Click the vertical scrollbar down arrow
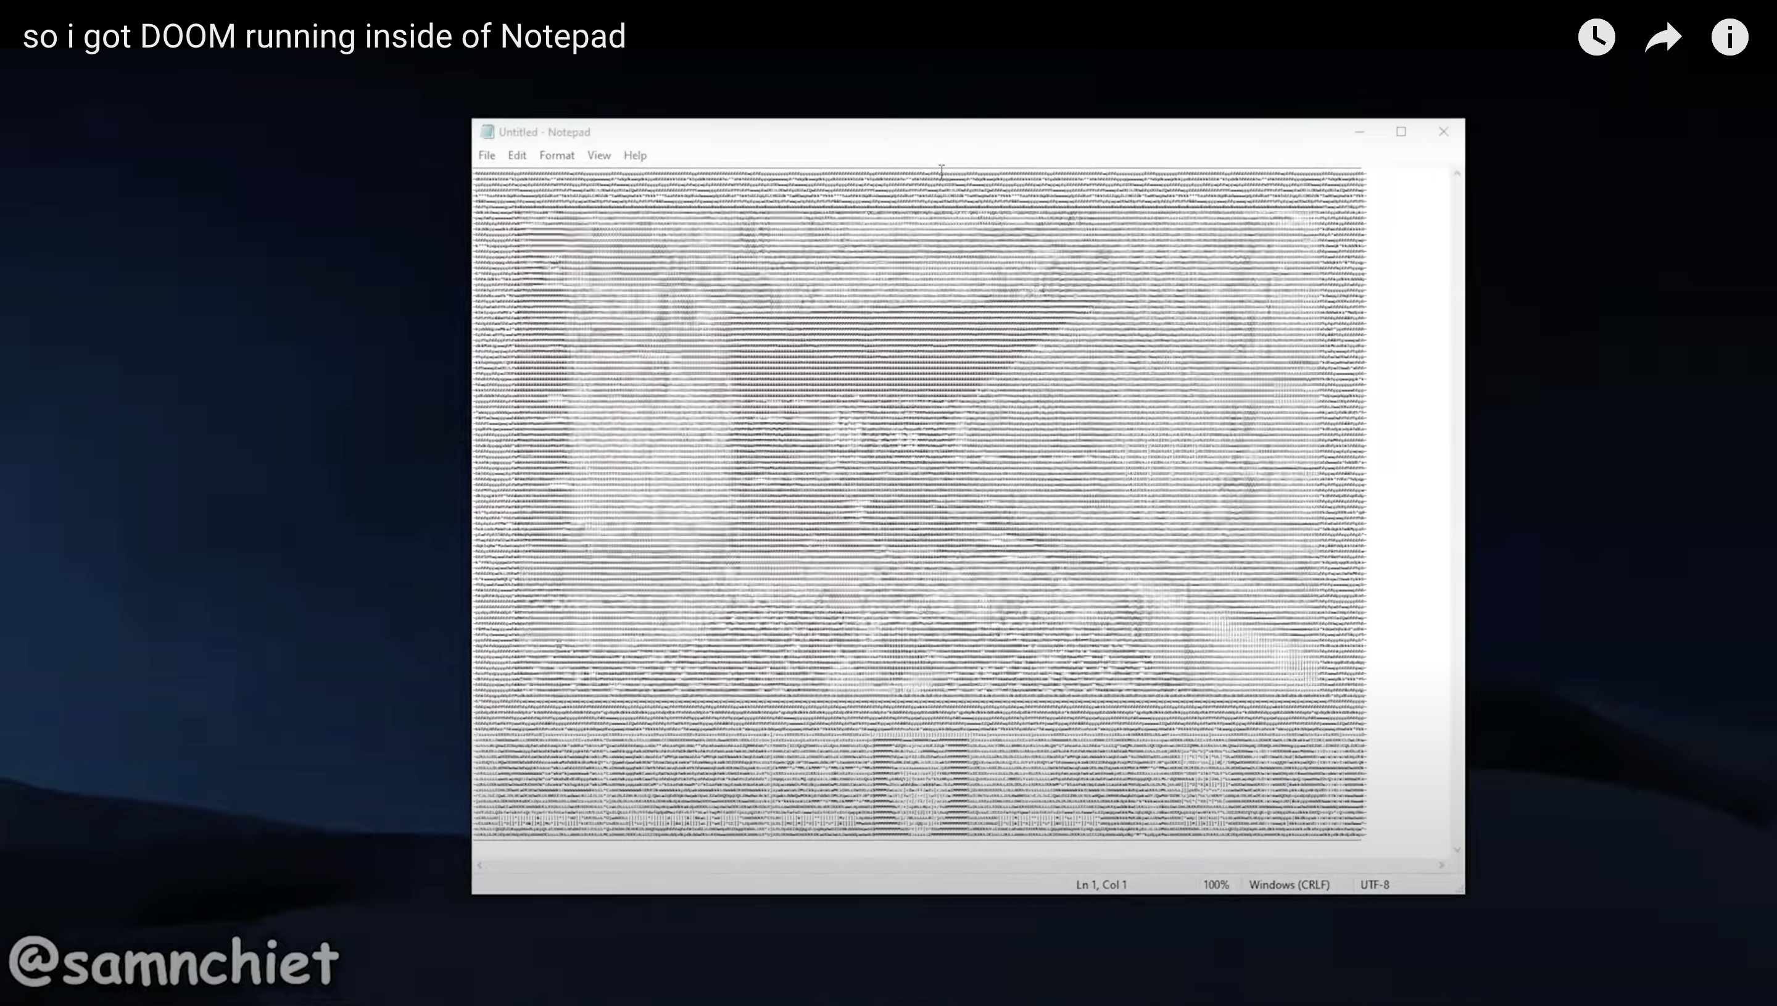This screenshot has width=1777, height=1006. 1457,850
